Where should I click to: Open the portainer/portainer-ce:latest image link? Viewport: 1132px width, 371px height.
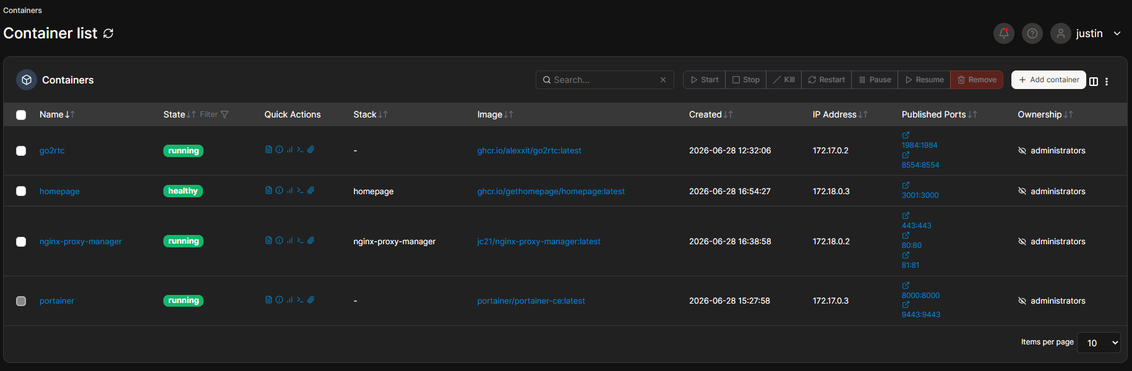531,301
